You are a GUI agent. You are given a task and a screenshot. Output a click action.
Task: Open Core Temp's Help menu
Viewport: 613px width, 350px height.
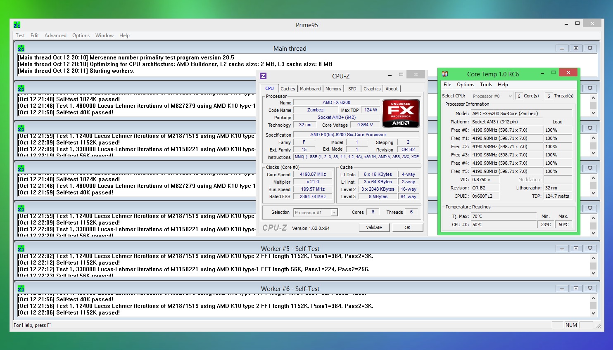(503, 85)
